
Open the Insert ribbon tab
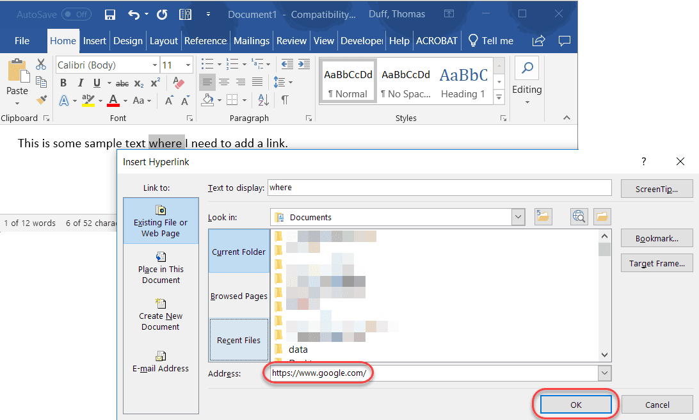(95, 41)
